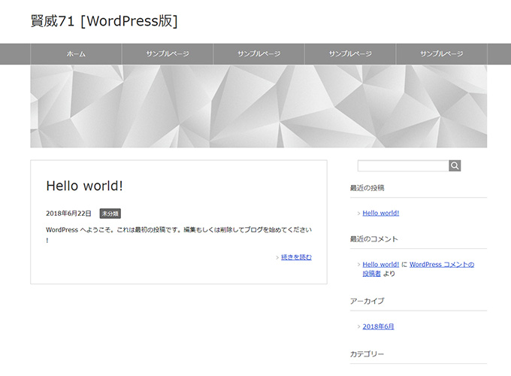Click the polygon header banner image
Image resolution: width=511 pixels, height=376 pixels.
[x=259, y=106]
